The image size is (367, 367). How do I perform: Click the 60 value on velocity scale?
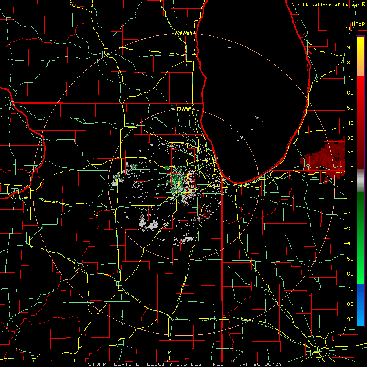[x=350, y=93]
